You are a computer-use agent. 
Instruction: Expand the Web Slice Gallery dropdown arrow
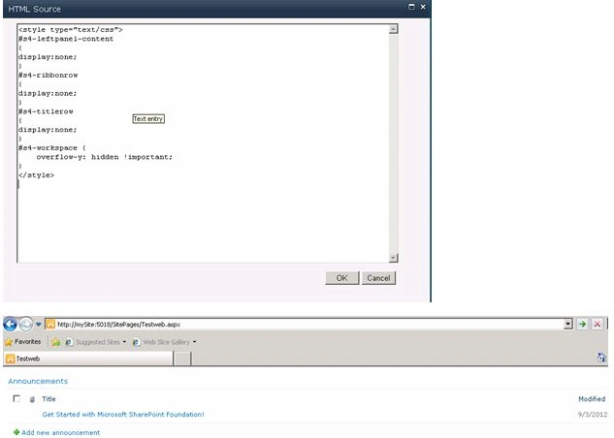[194, 342]
